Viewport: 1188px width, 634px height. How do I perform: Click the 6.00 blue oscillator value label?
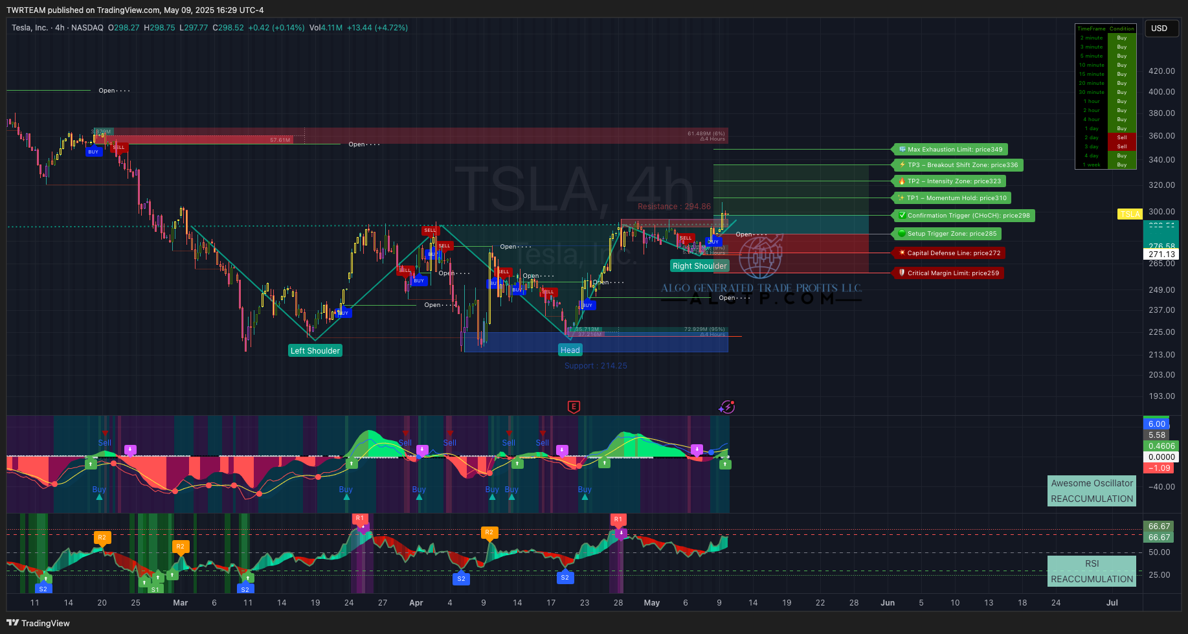[x=1157, y=424]
